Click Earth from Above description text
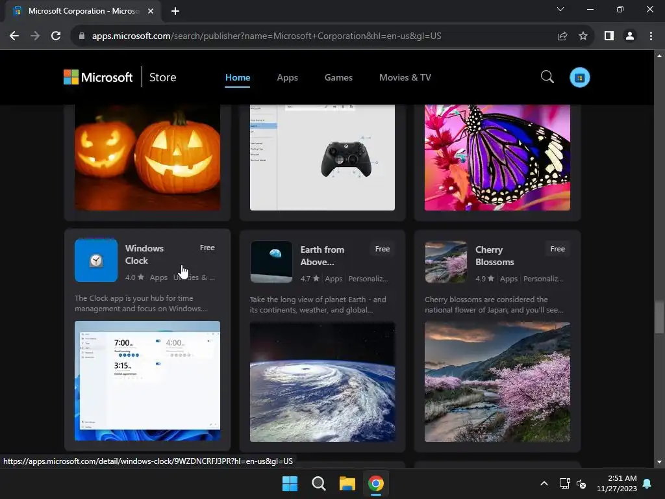 click(x=318, y=305)
